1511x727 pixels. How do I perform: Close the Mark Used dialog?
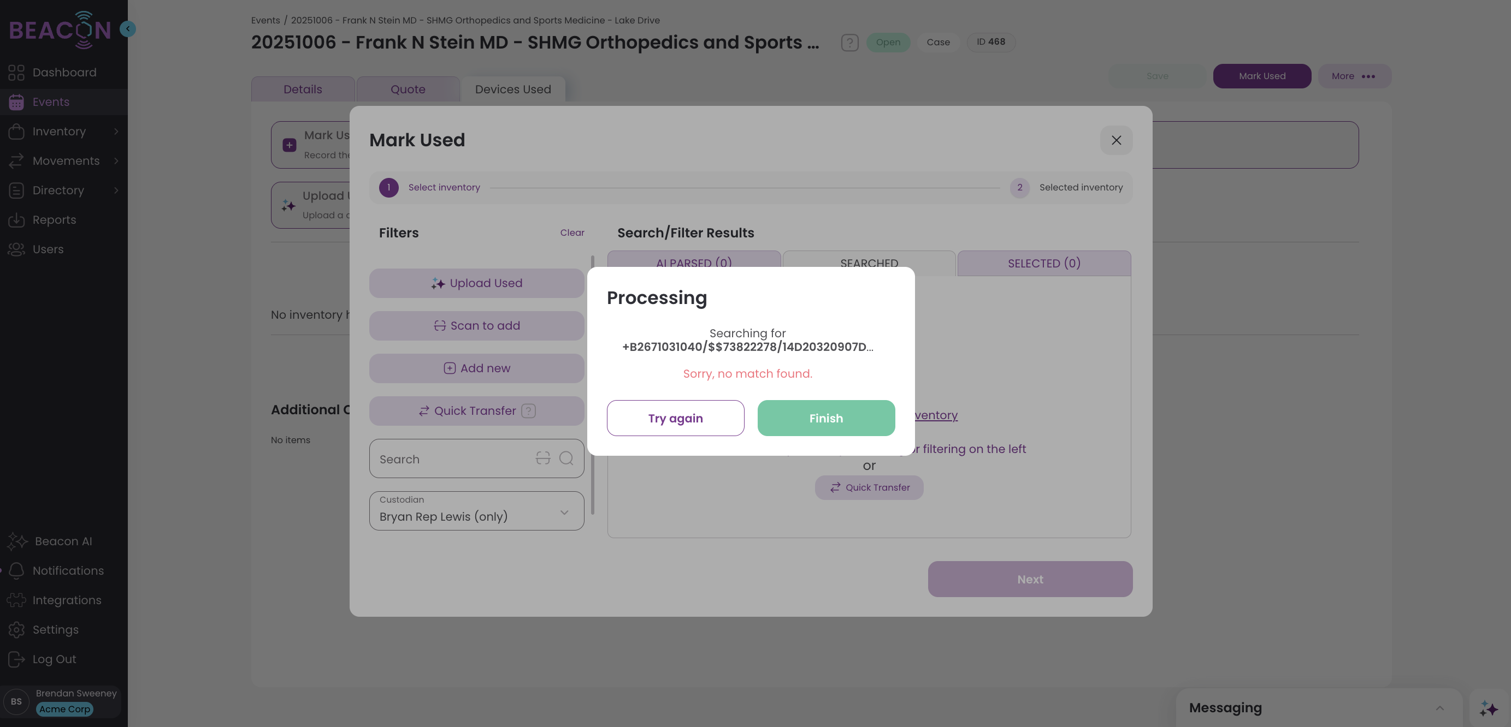(x=1115, y=141)
